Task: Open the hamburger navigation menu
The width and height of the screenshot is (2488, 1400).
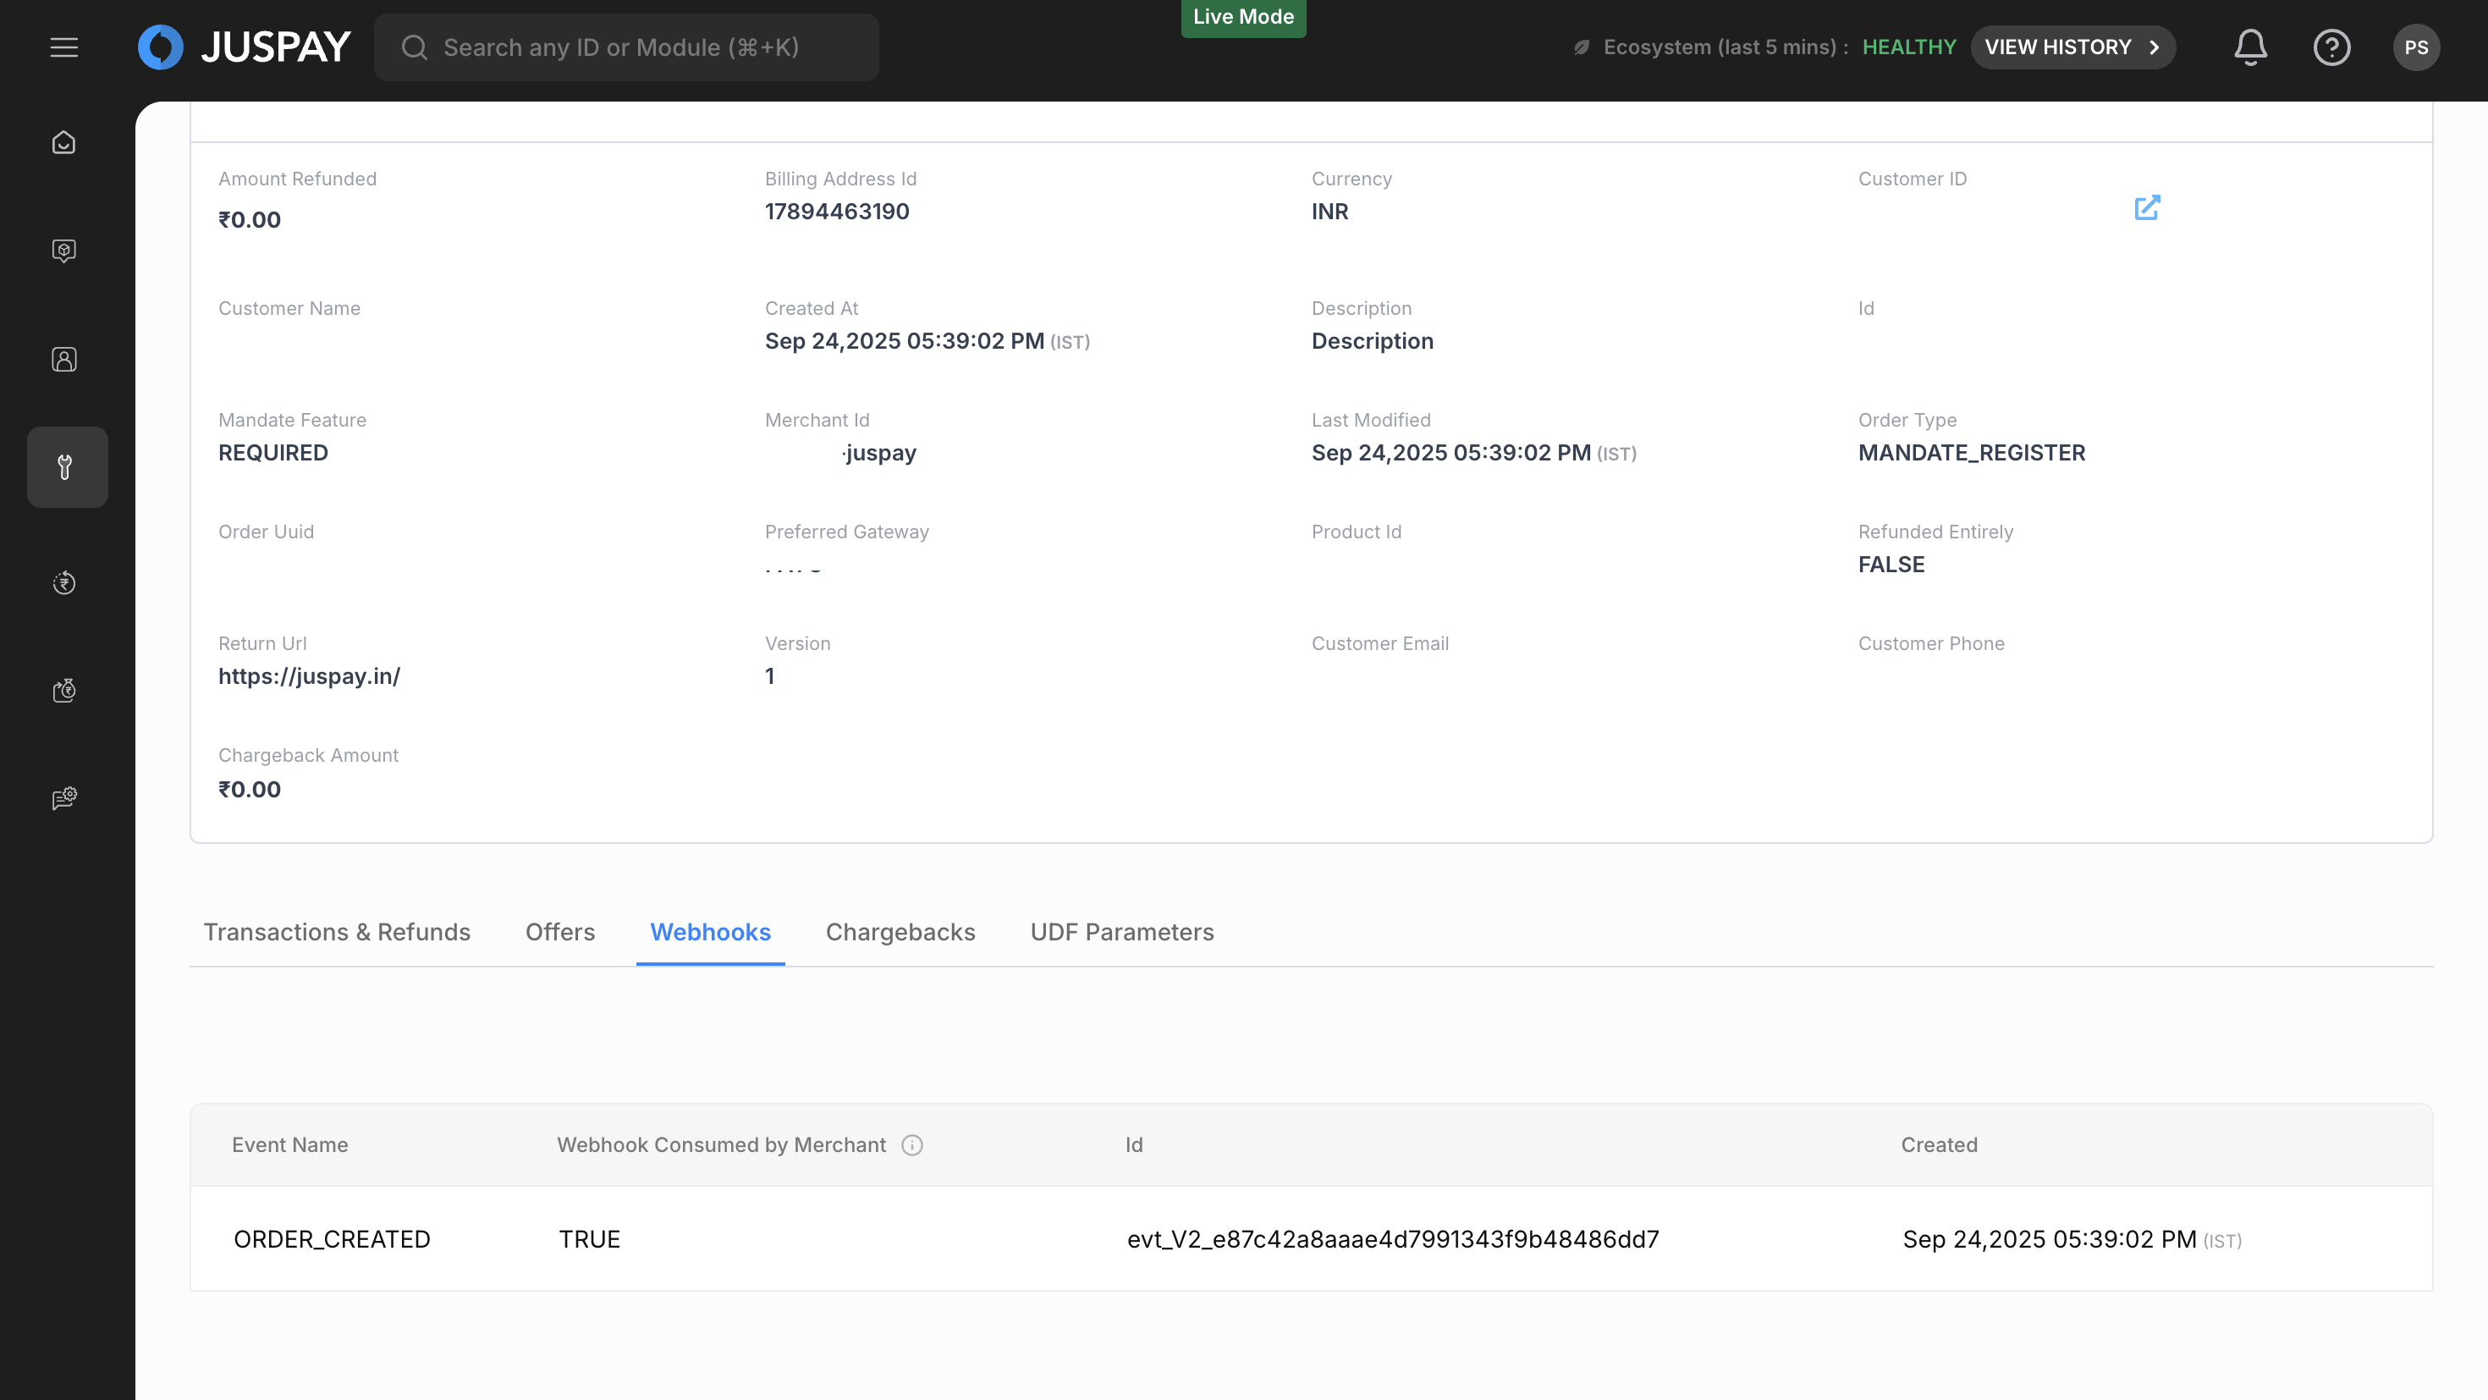Action: 63,47
